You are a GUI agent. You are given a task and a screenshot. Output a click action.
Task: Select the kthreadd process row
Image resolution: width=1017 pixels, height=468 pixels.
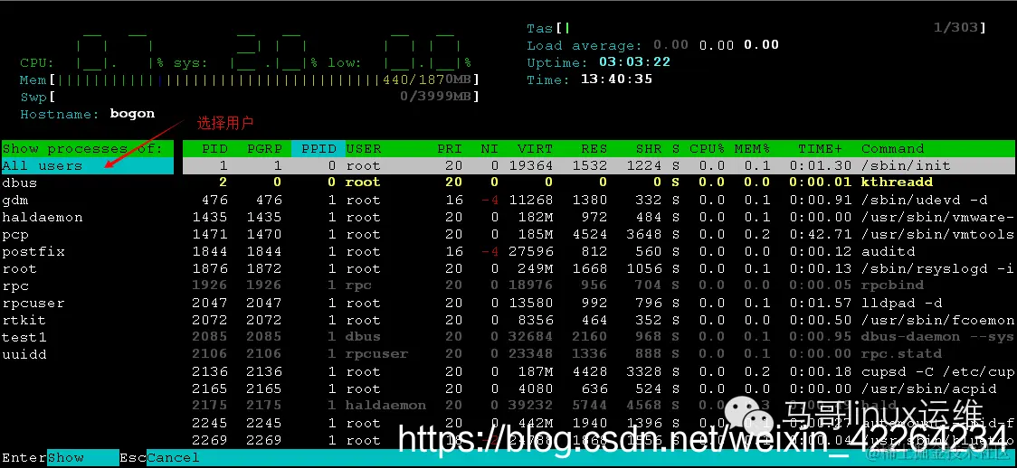point(600,183)
